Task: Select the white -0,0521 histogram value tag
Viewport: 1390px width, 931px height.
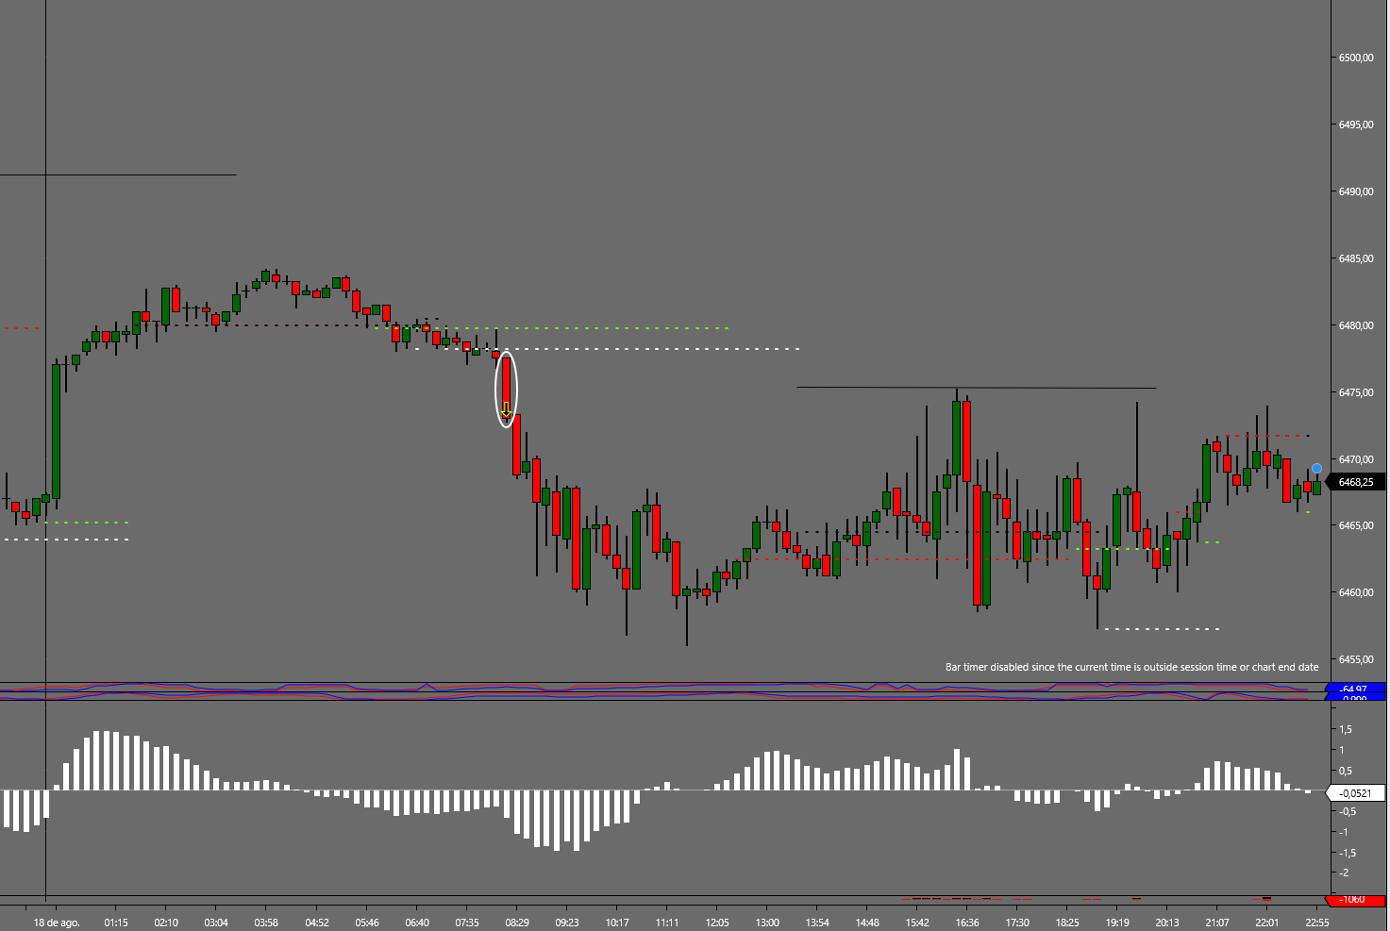Action: (x=1355, y=793)
